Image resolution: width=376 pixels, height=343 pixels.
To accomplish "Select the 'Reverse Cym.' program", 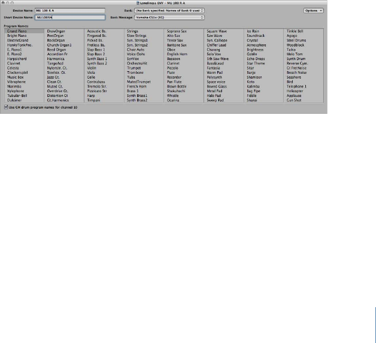I will 297,63.
